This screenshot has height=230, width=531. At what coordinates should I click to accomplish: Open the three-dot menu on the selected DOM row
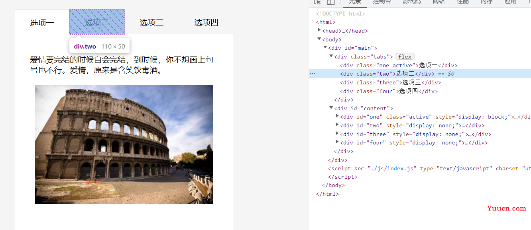pos(313,74)
